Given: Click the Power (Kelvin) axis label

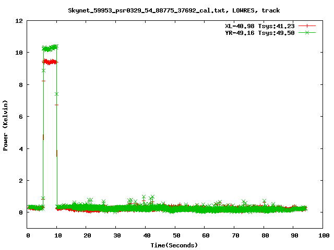Looking at the screenshot, I should pos(5,126).
